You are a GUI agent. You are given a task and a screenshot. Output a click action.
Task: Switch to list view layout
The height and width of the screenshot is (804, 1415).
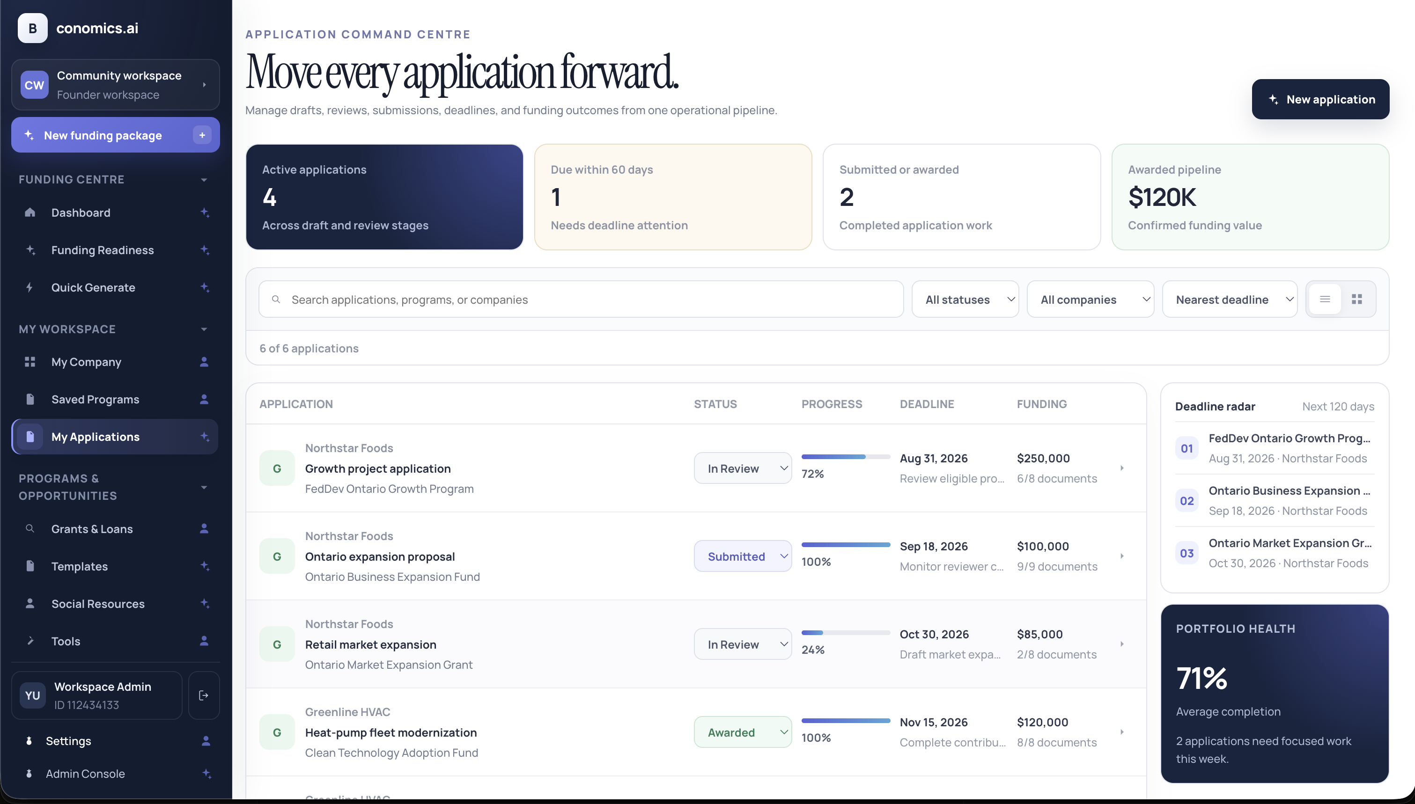pos(1325,300)
